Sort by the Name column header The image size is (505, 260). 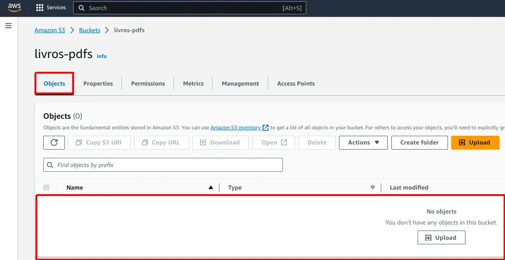coord(75,187)
